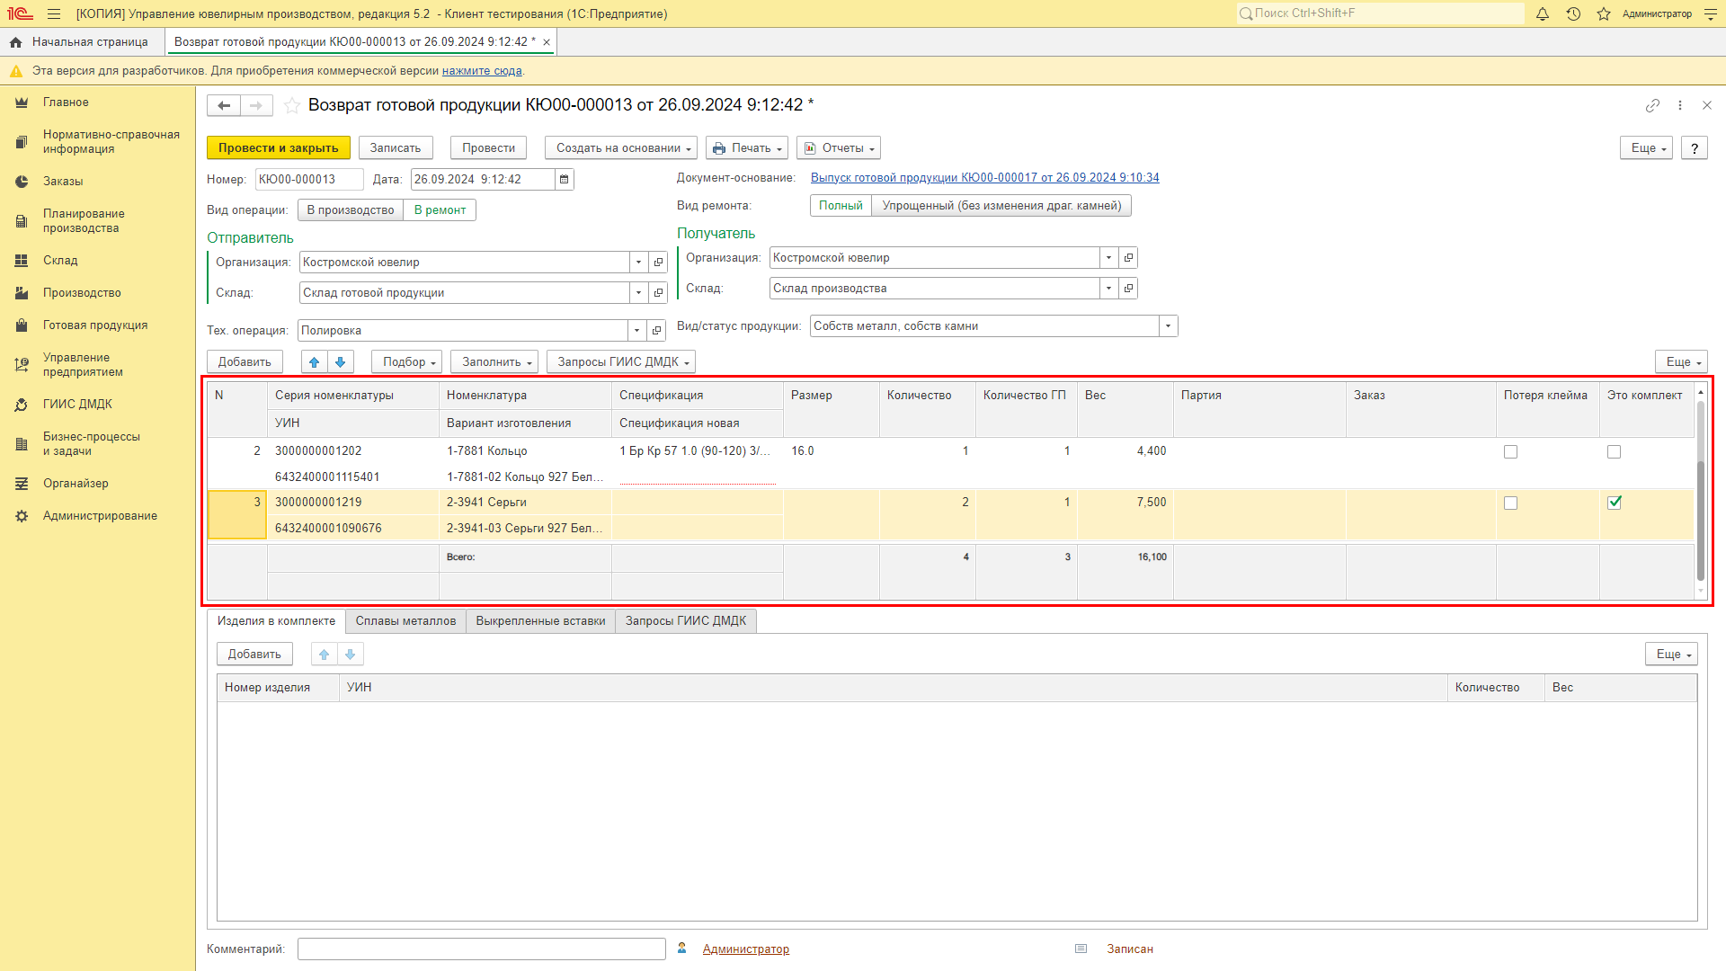1726x971 pixels.
Task: Open нажмите сюда commercial version link
Action: (x=482, y=71)
